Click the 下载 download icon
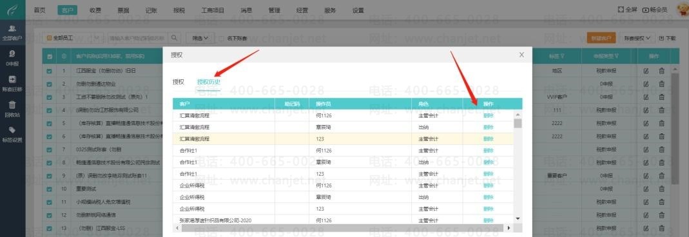This screenshot has height=237, width=689. coord(662,38)
